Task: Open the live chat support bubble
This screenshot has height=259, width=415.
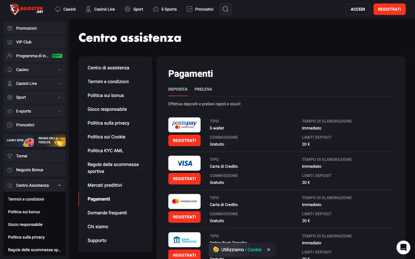Action: point(403,247)
